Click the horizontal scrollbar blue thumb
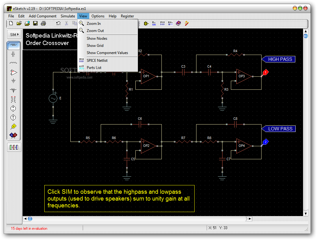 pos(30,219)
